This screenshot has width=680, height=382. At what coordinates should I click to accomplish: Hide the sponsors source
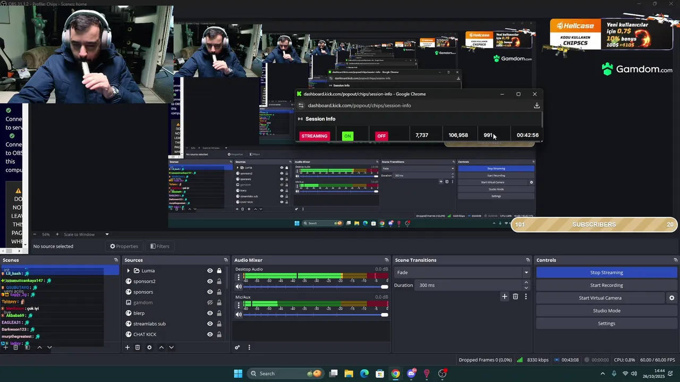pos(210,292)
